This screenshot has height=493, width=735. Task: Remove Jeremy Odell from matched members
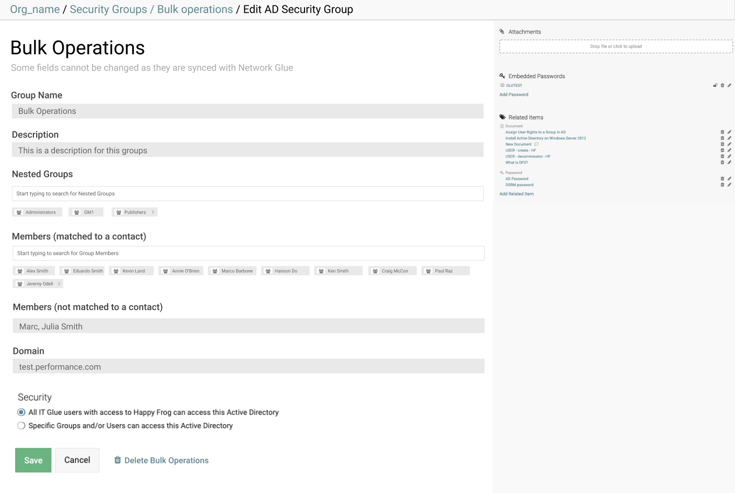pos(59,283)
